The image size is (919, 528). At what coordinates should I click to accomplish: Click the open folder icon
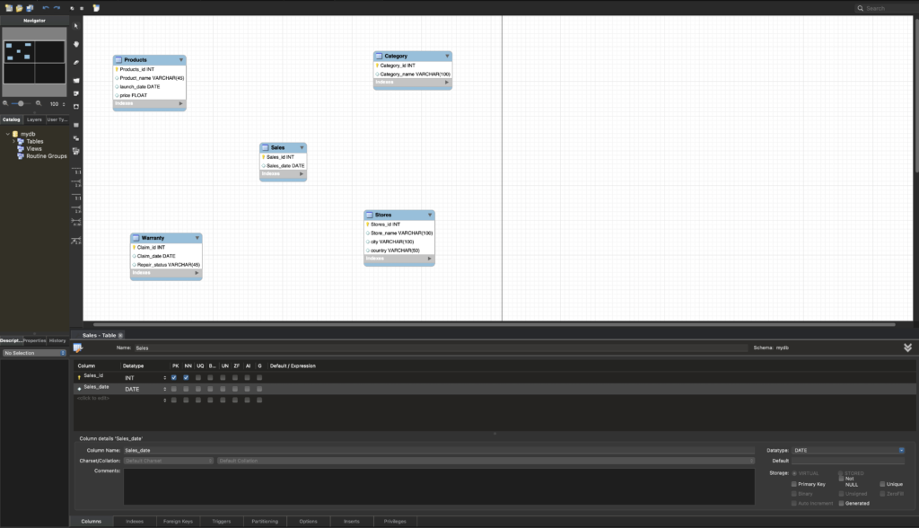pyautogui.click(x=18, y=8)
